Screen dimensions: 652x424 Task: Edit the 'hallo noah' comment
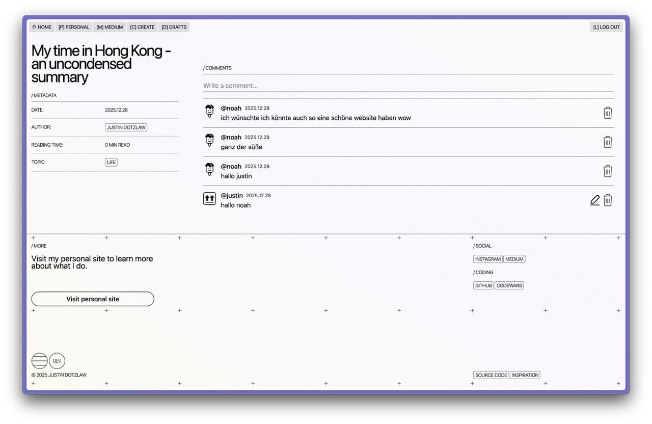click(594, 200)
